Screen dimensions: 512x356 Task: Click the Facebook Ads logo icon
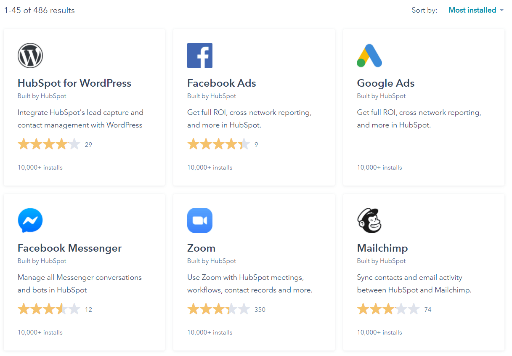[200, 56]
